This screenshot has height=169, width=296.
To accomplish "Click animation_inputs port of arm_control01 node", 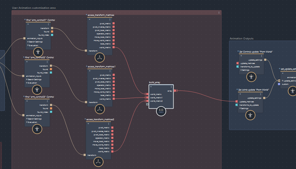I will pos(24,38).
